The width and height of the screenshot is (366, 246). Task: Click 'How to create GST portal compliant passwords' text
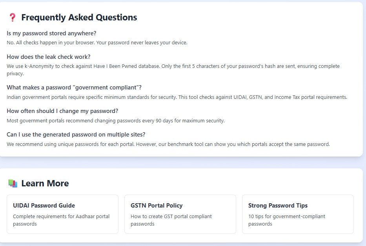pos(171,220)
